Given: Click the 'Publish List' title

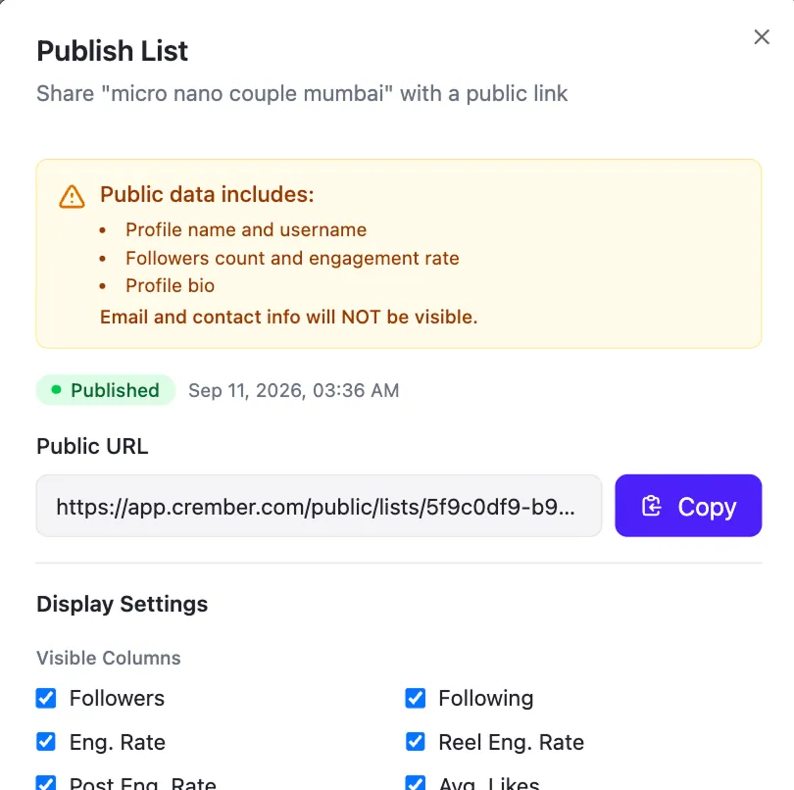Looking at the screenshot, I should [112, 51].
